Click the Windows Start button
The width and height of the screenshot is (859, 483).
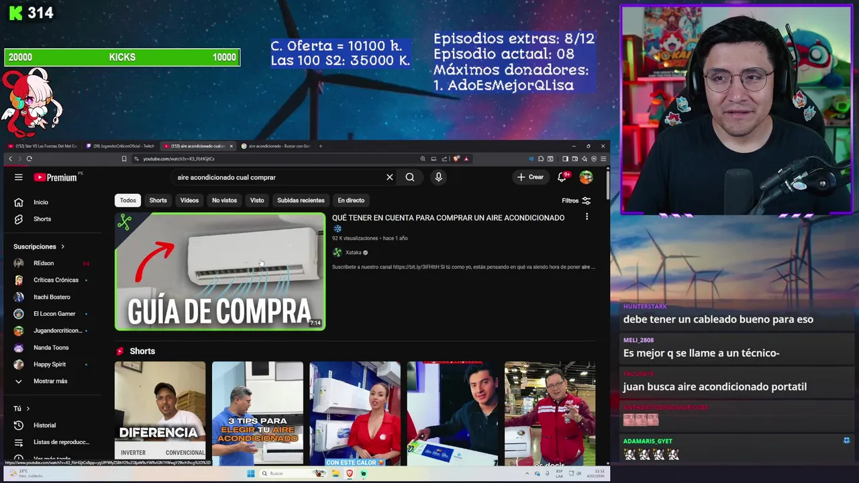250,473
